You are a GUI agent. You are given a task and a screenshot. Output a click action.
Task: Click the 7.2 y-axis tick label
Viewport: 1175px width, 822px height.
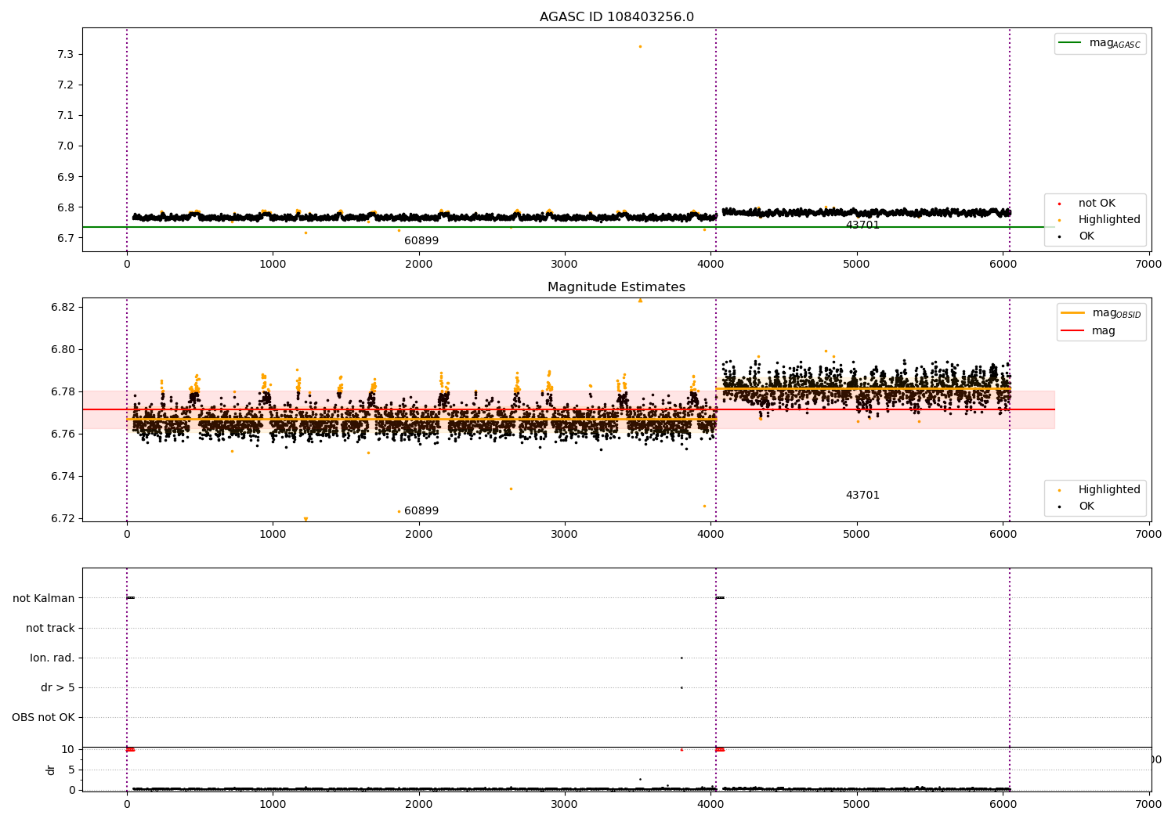coord(66,85)
